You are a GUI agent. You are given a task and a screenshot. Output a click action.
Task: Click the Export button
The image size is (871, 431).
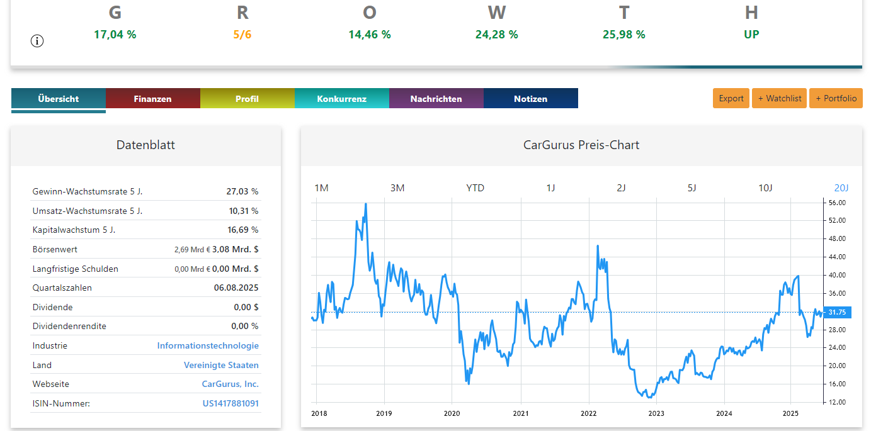click(x=731, y=98)
